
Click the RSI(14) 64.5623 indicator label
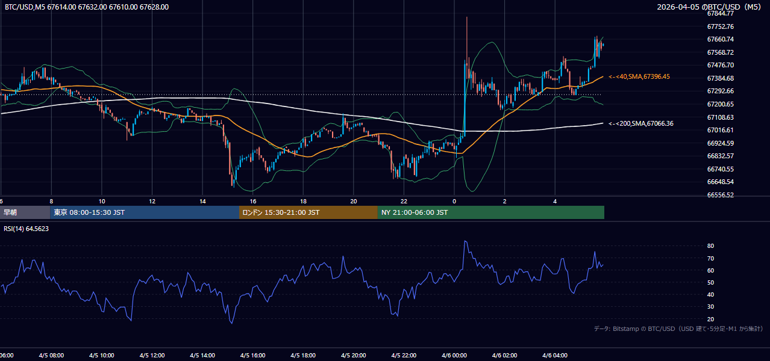27,229
